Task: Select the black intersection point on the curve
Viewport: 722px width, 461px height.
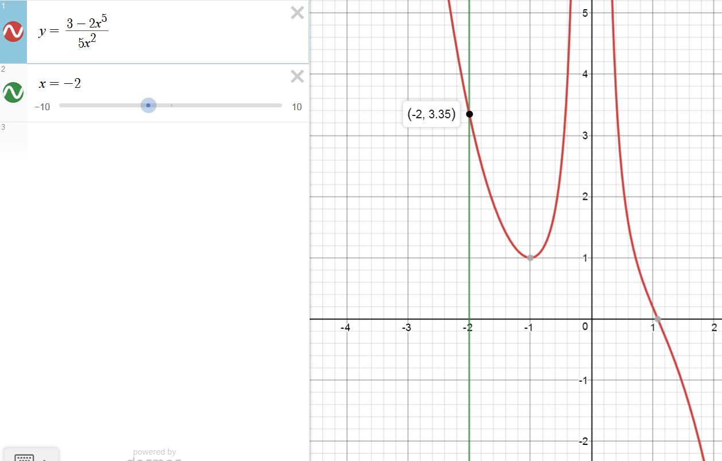Action: [470, 114]
